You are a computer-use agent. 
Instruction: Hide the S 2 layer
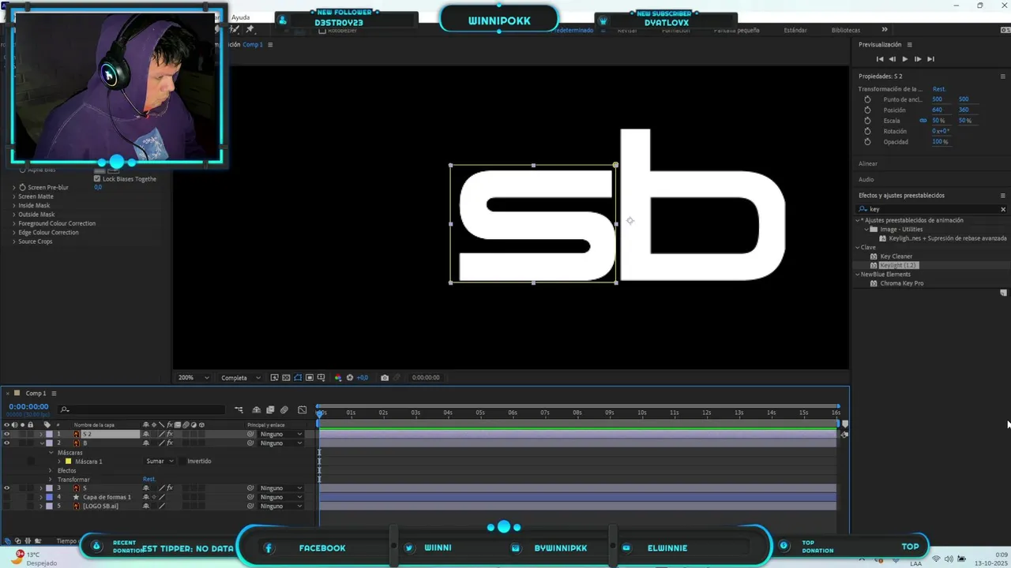click(x=6, y=434)
